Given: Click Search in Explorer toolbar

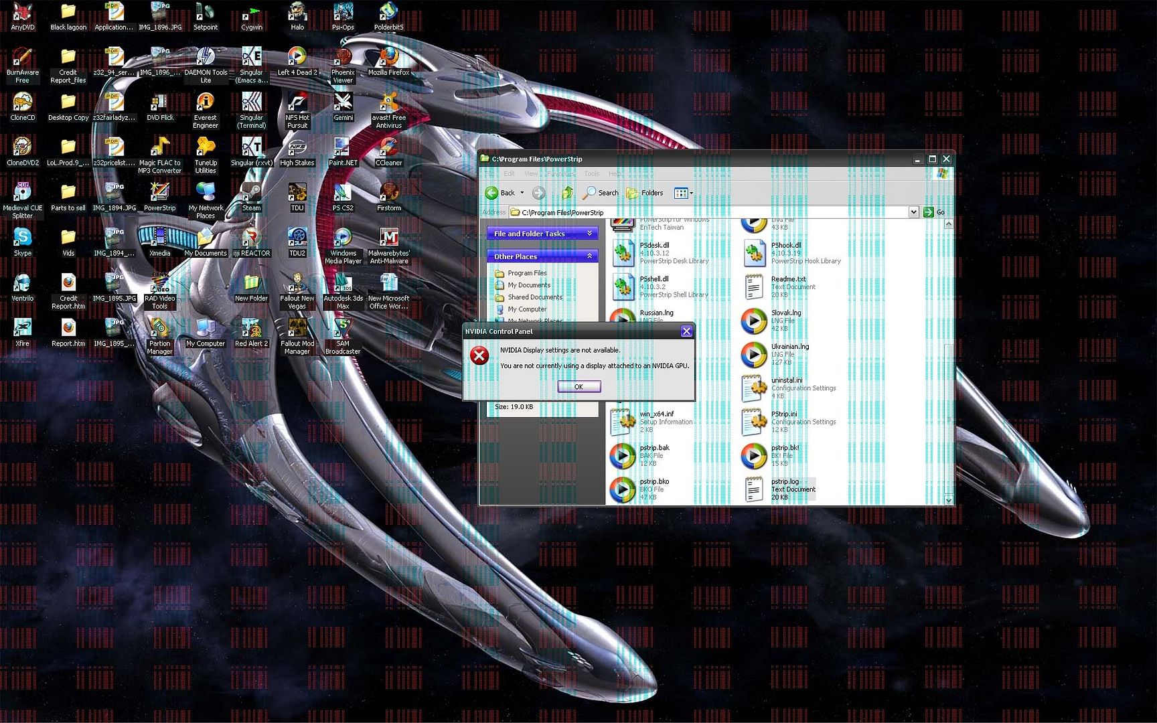Looking at the screenshot, I should [601, 193].
